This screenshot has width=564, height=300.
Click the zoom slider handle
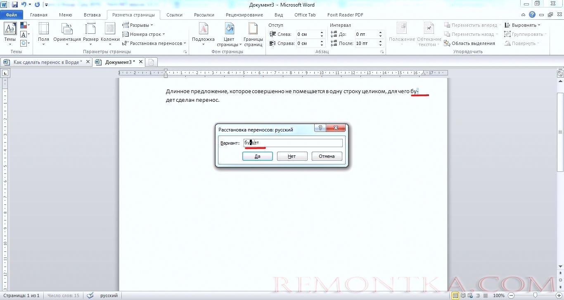[535, 295]
